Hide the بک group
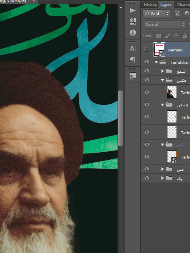This screenshot has width=190, height=253. coord(147,178)
